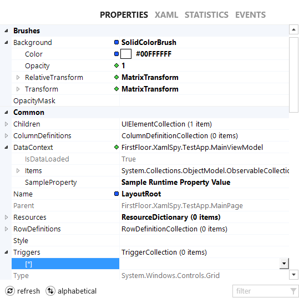Collapse the Brushes category
Viewport: 299px width, 298px height.
6,31
